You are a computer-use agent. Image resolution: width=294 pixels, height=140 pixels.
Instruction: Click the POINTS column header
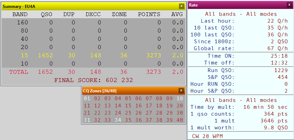pyautogui.click(x=149, y=14)
